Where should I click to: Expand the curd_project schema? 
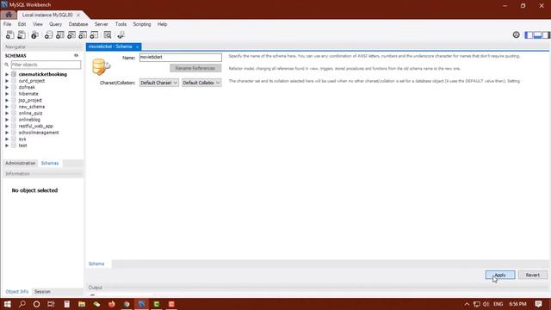click(7, 81)
